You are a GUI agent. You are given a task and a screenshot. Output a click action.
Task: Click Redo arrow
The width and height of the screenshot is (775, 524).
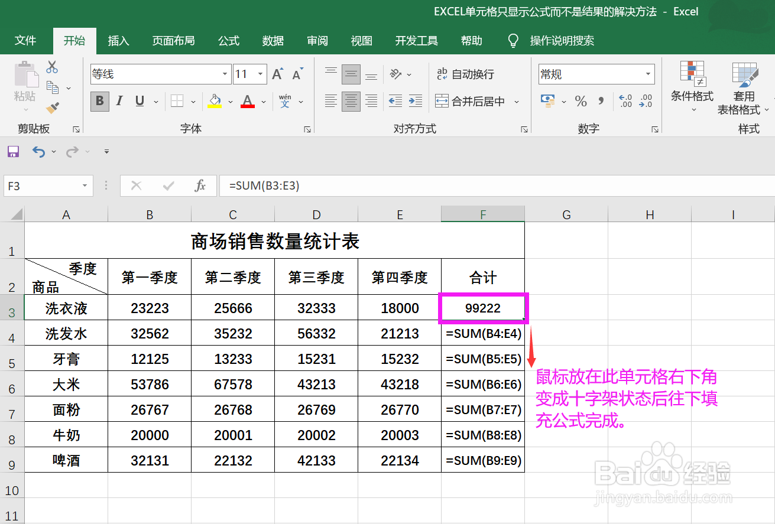coord(72,152)
